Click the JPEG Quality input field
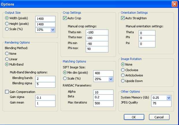The width and height of the screenshot is (179, 125). coord(161,103)
